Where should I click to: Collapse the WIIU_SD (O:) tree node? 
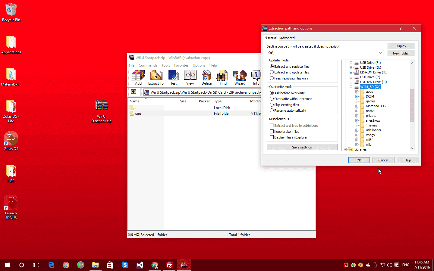click(x=351, y=87)
